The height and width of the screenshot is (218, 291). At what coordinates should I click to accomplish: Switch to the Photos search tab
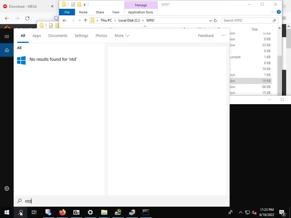coord(101,35)
